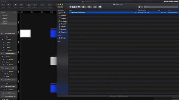179x100 pixels.
Task: Expand the Event 1 layer under Events
Action: pos(3,42)
